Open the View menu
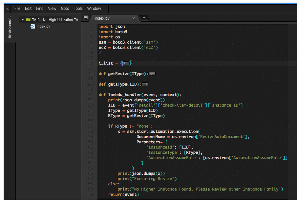Screen dimensions: 297x204 (52, 9)
